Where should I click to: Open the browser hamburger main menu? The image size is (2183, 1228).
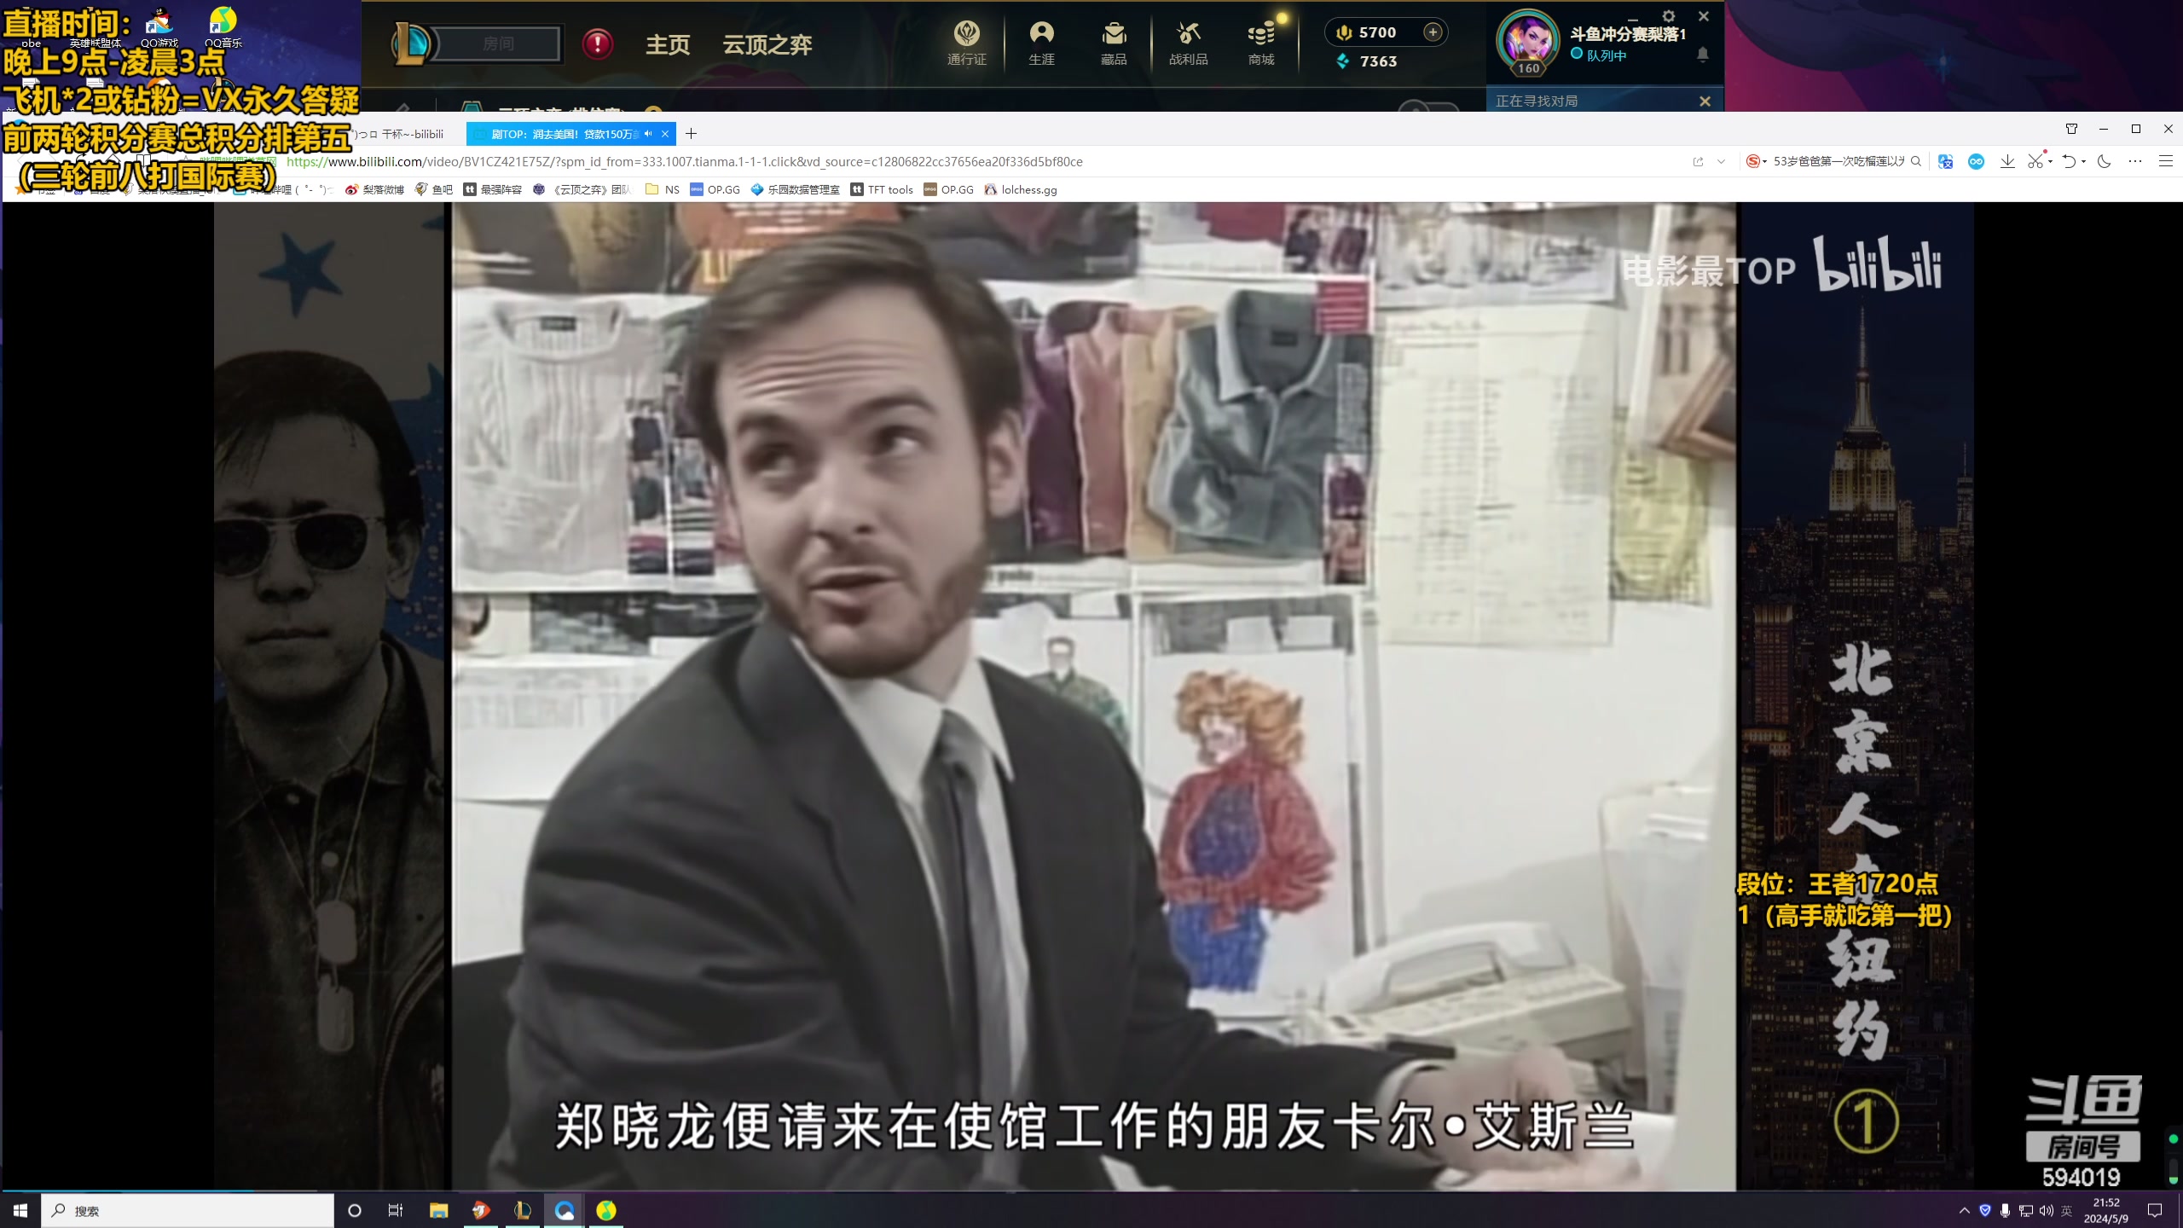pos(2165,161)
